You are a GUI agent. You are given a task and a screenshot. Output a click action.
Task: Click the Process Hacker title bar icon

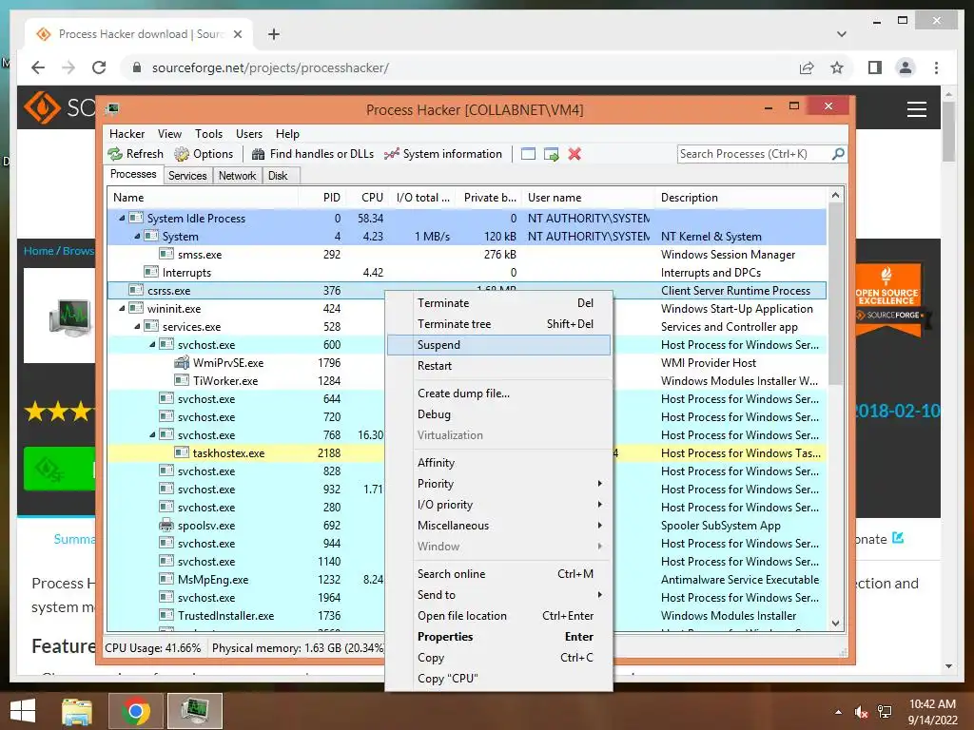[112, 110]
